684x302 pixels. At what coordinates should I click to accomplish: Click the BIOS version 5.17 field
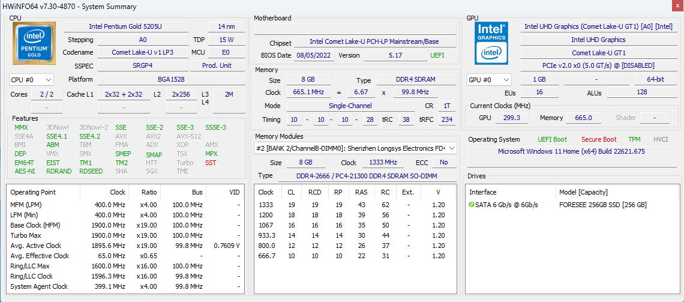(x=395, y=55)
